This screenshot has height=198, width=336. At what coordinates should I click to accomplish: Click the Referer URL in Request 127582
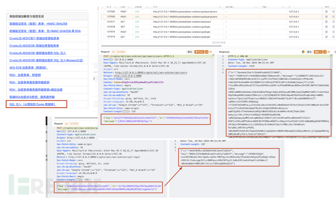coord(151,72)
